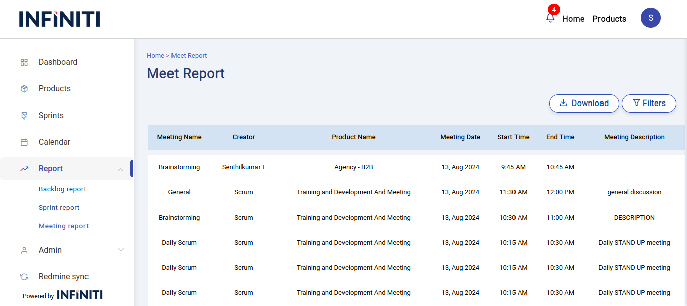The height and width of the screenshot is (306, 687).
Task: Open Products link in top navigation
Action: click(x=609, y=19)
